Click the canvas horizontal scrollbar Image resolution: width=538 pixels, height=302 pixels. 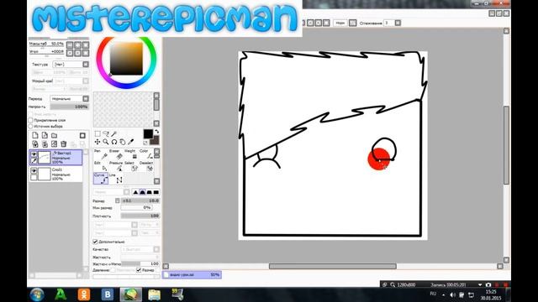pyautogui.click(x=333, y=266)
